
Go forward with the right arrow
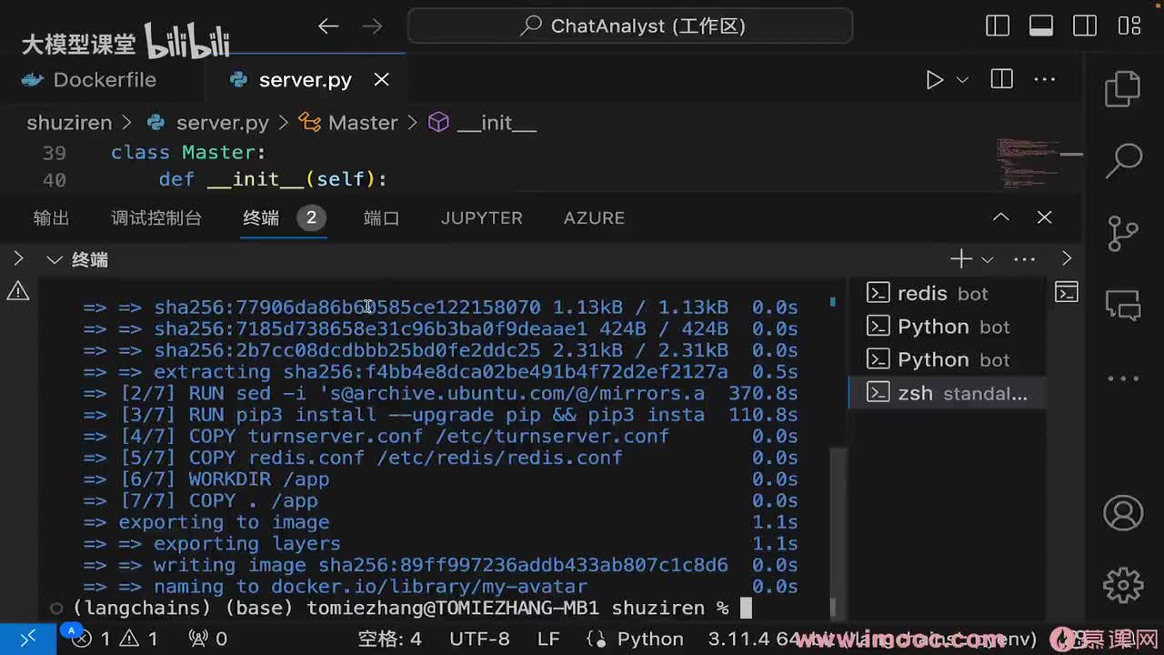click(x=372, y=26)
